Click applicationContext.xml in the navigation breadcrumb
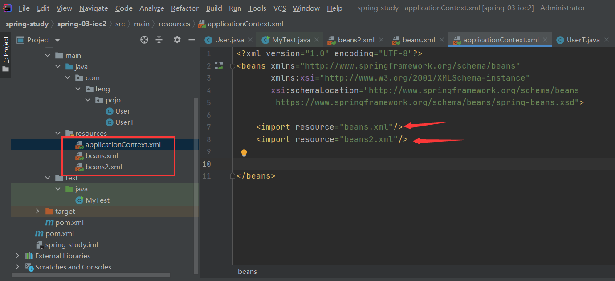Viewport: 615px width, 281px height. point(240,24)
